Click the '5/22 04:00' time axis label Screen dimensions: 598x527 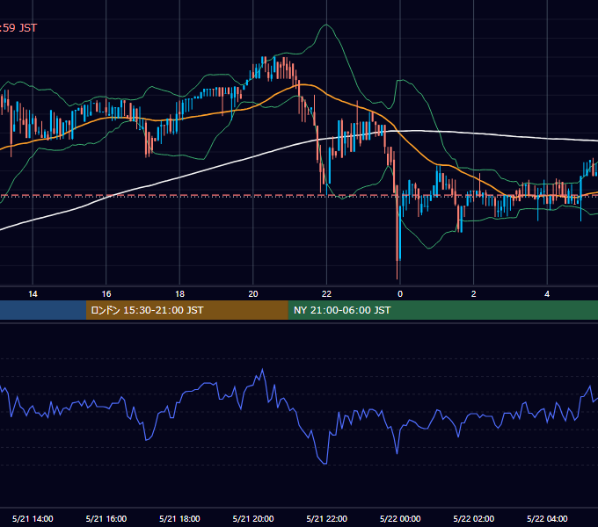pyautogui.click(x=547, y=518)
